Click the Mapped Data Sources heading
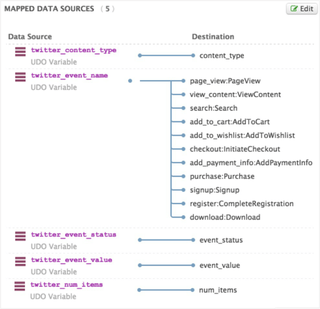Viewport: 320px width, 309px height. [49, 9]
